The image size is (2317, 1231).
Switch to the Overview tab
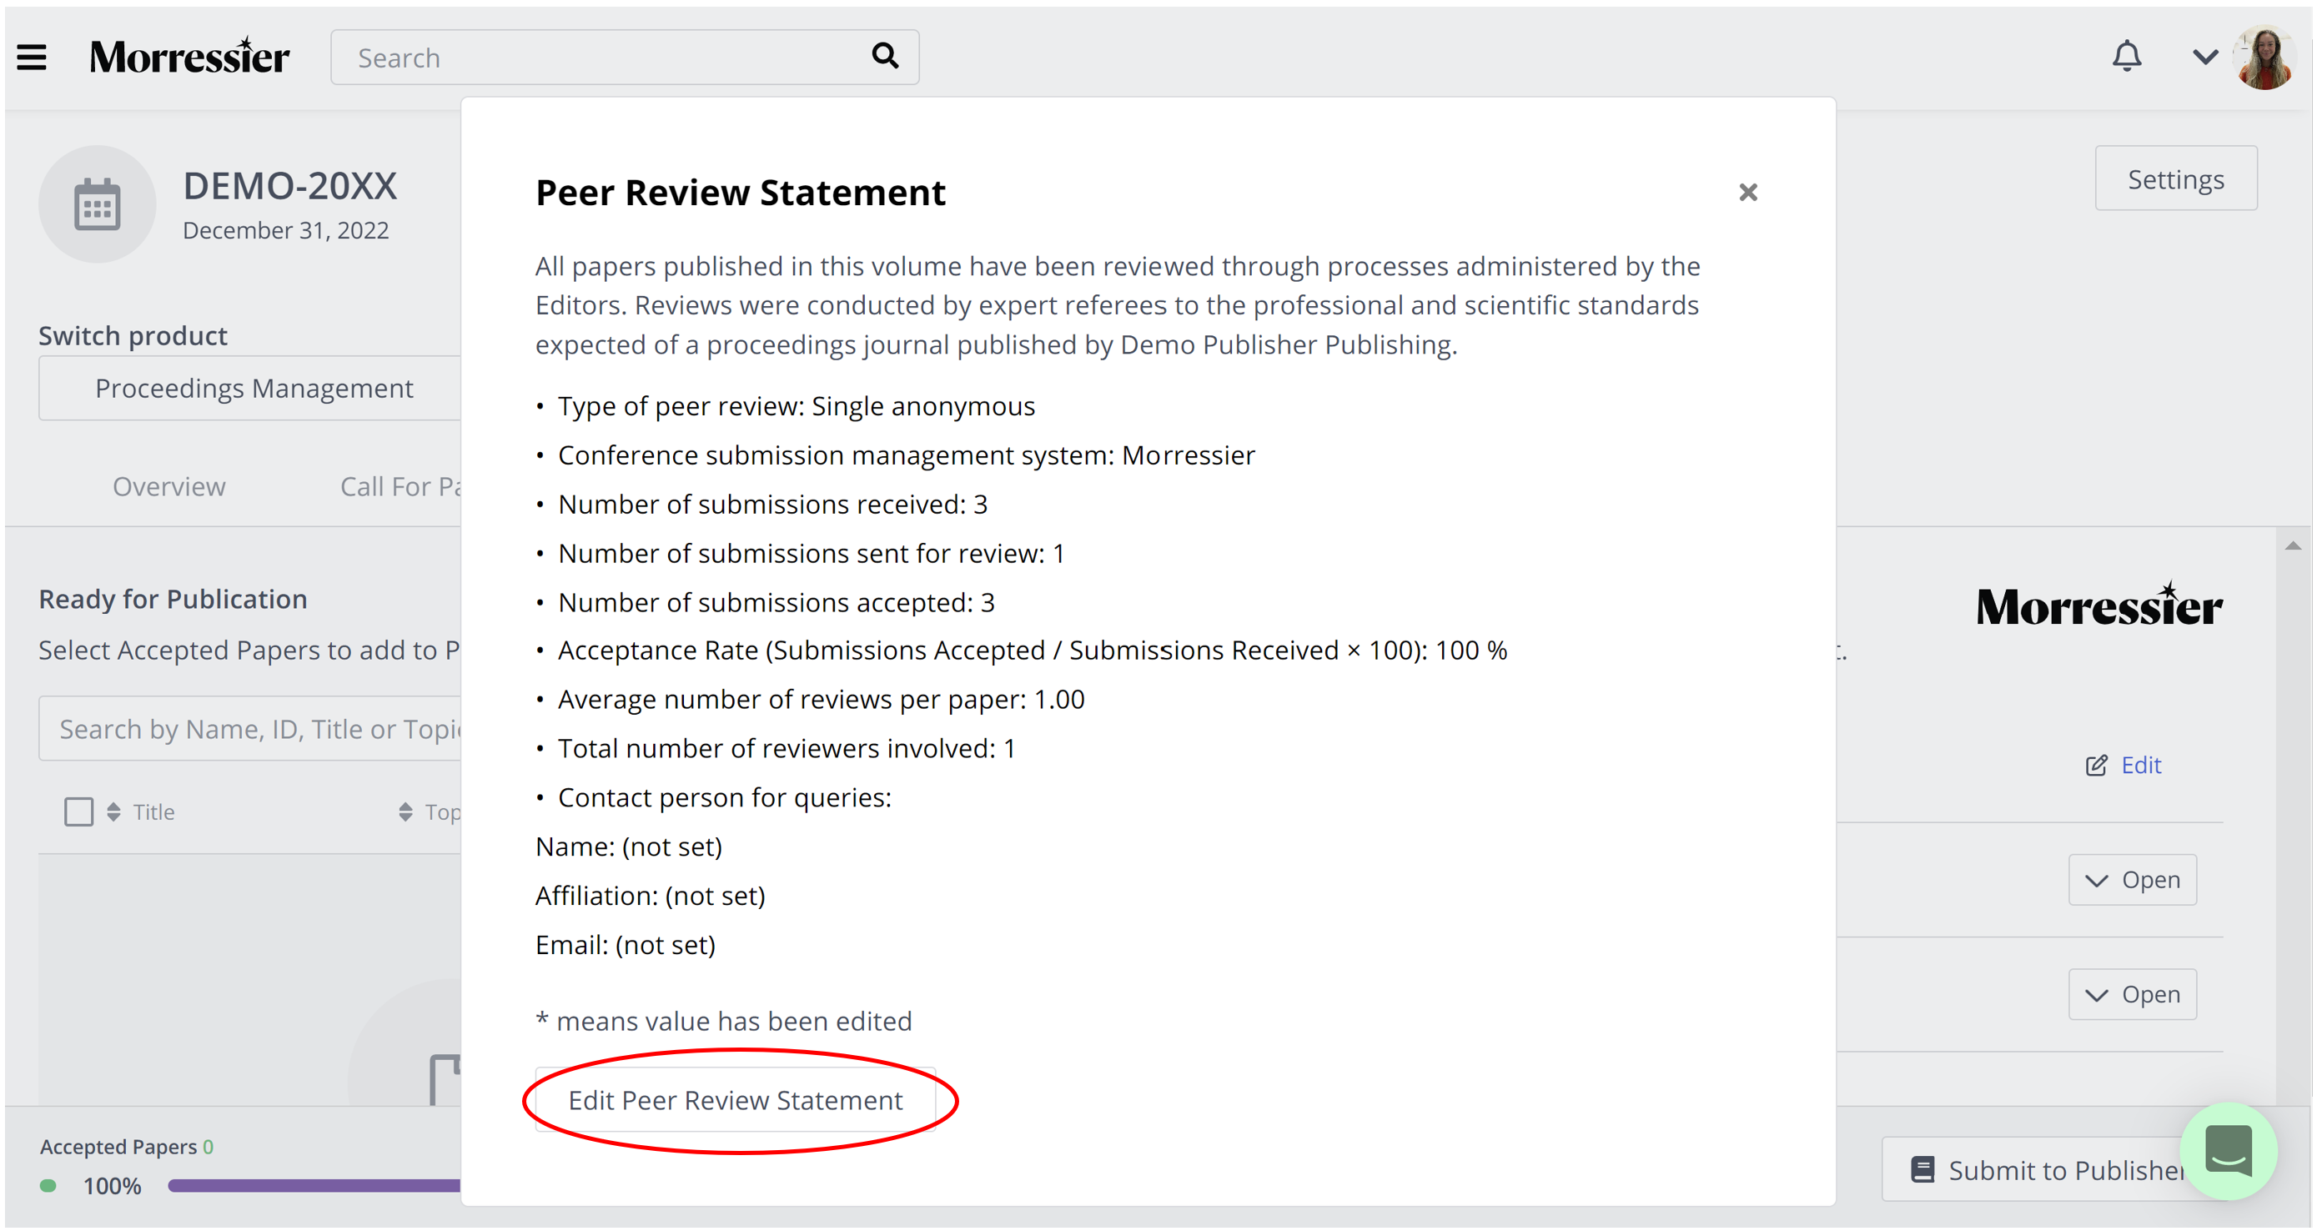tap(169, 486)
